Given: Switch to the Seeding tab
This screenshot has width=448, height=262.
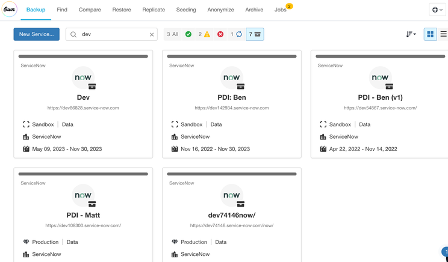Looking at the screenshot, I should click(186, 10).
